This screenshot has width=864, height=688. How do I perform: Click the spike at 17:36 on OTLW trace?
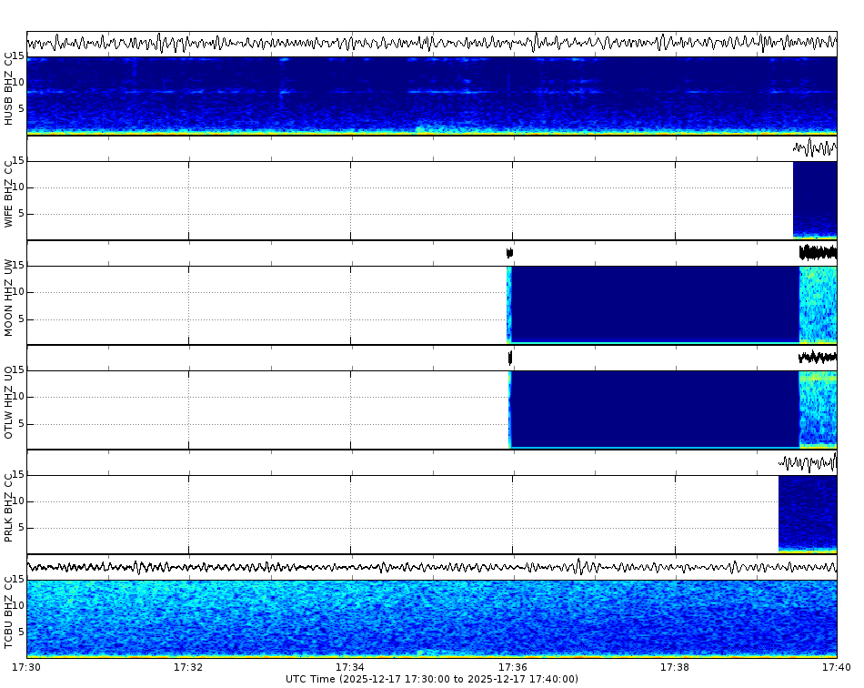tap(509, 358)
